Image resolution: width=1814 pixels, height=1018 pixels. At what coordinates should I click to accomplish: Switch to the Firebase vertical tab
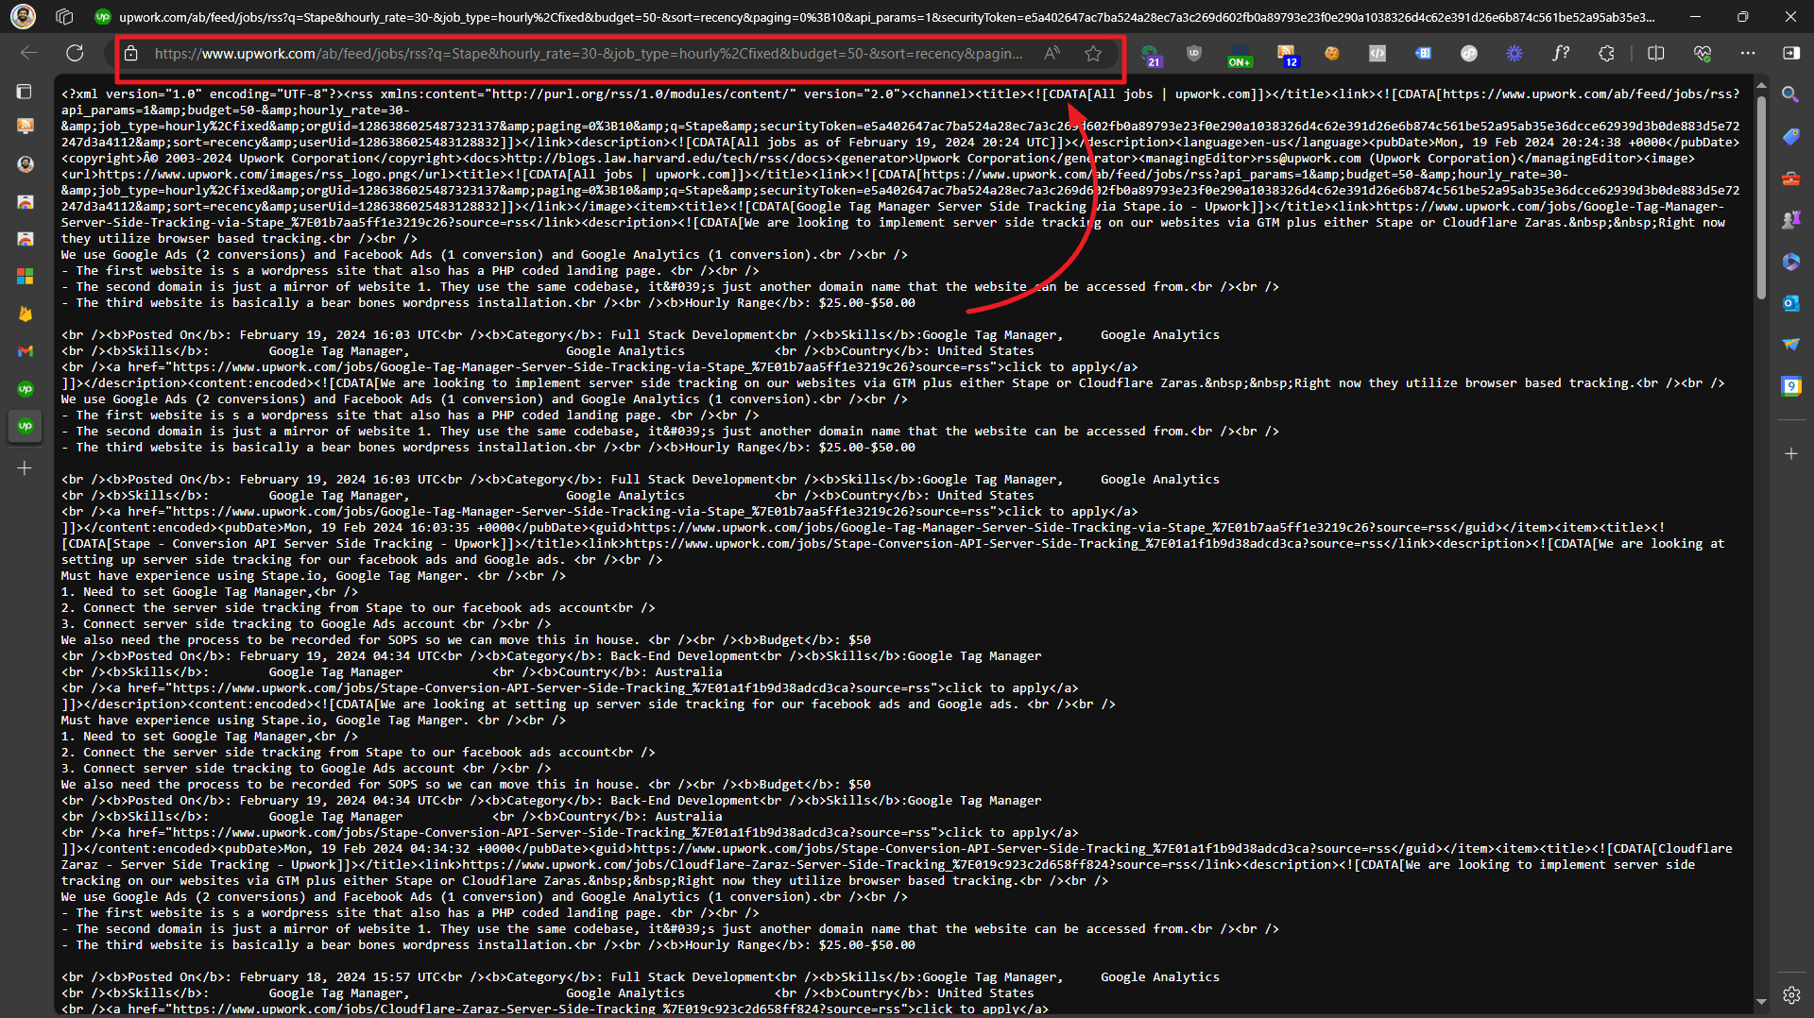[26, 314]
